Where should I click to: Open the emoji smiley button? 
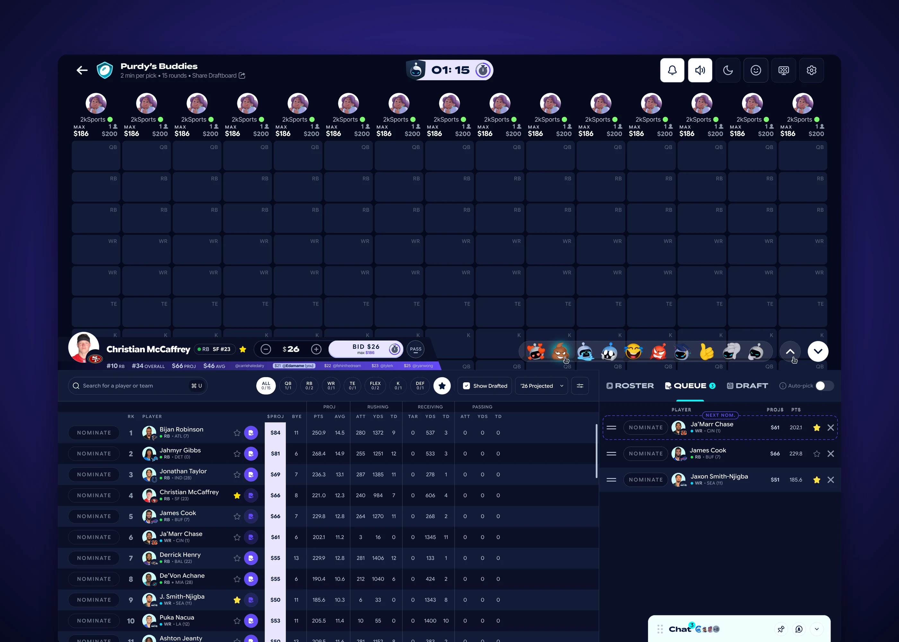(x=755, y=70)
